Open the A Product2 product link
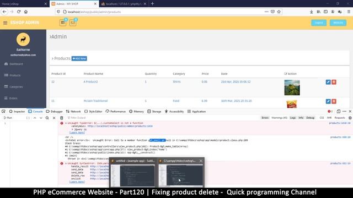Screen dimensions: 353x198 (x=90, y=82)
